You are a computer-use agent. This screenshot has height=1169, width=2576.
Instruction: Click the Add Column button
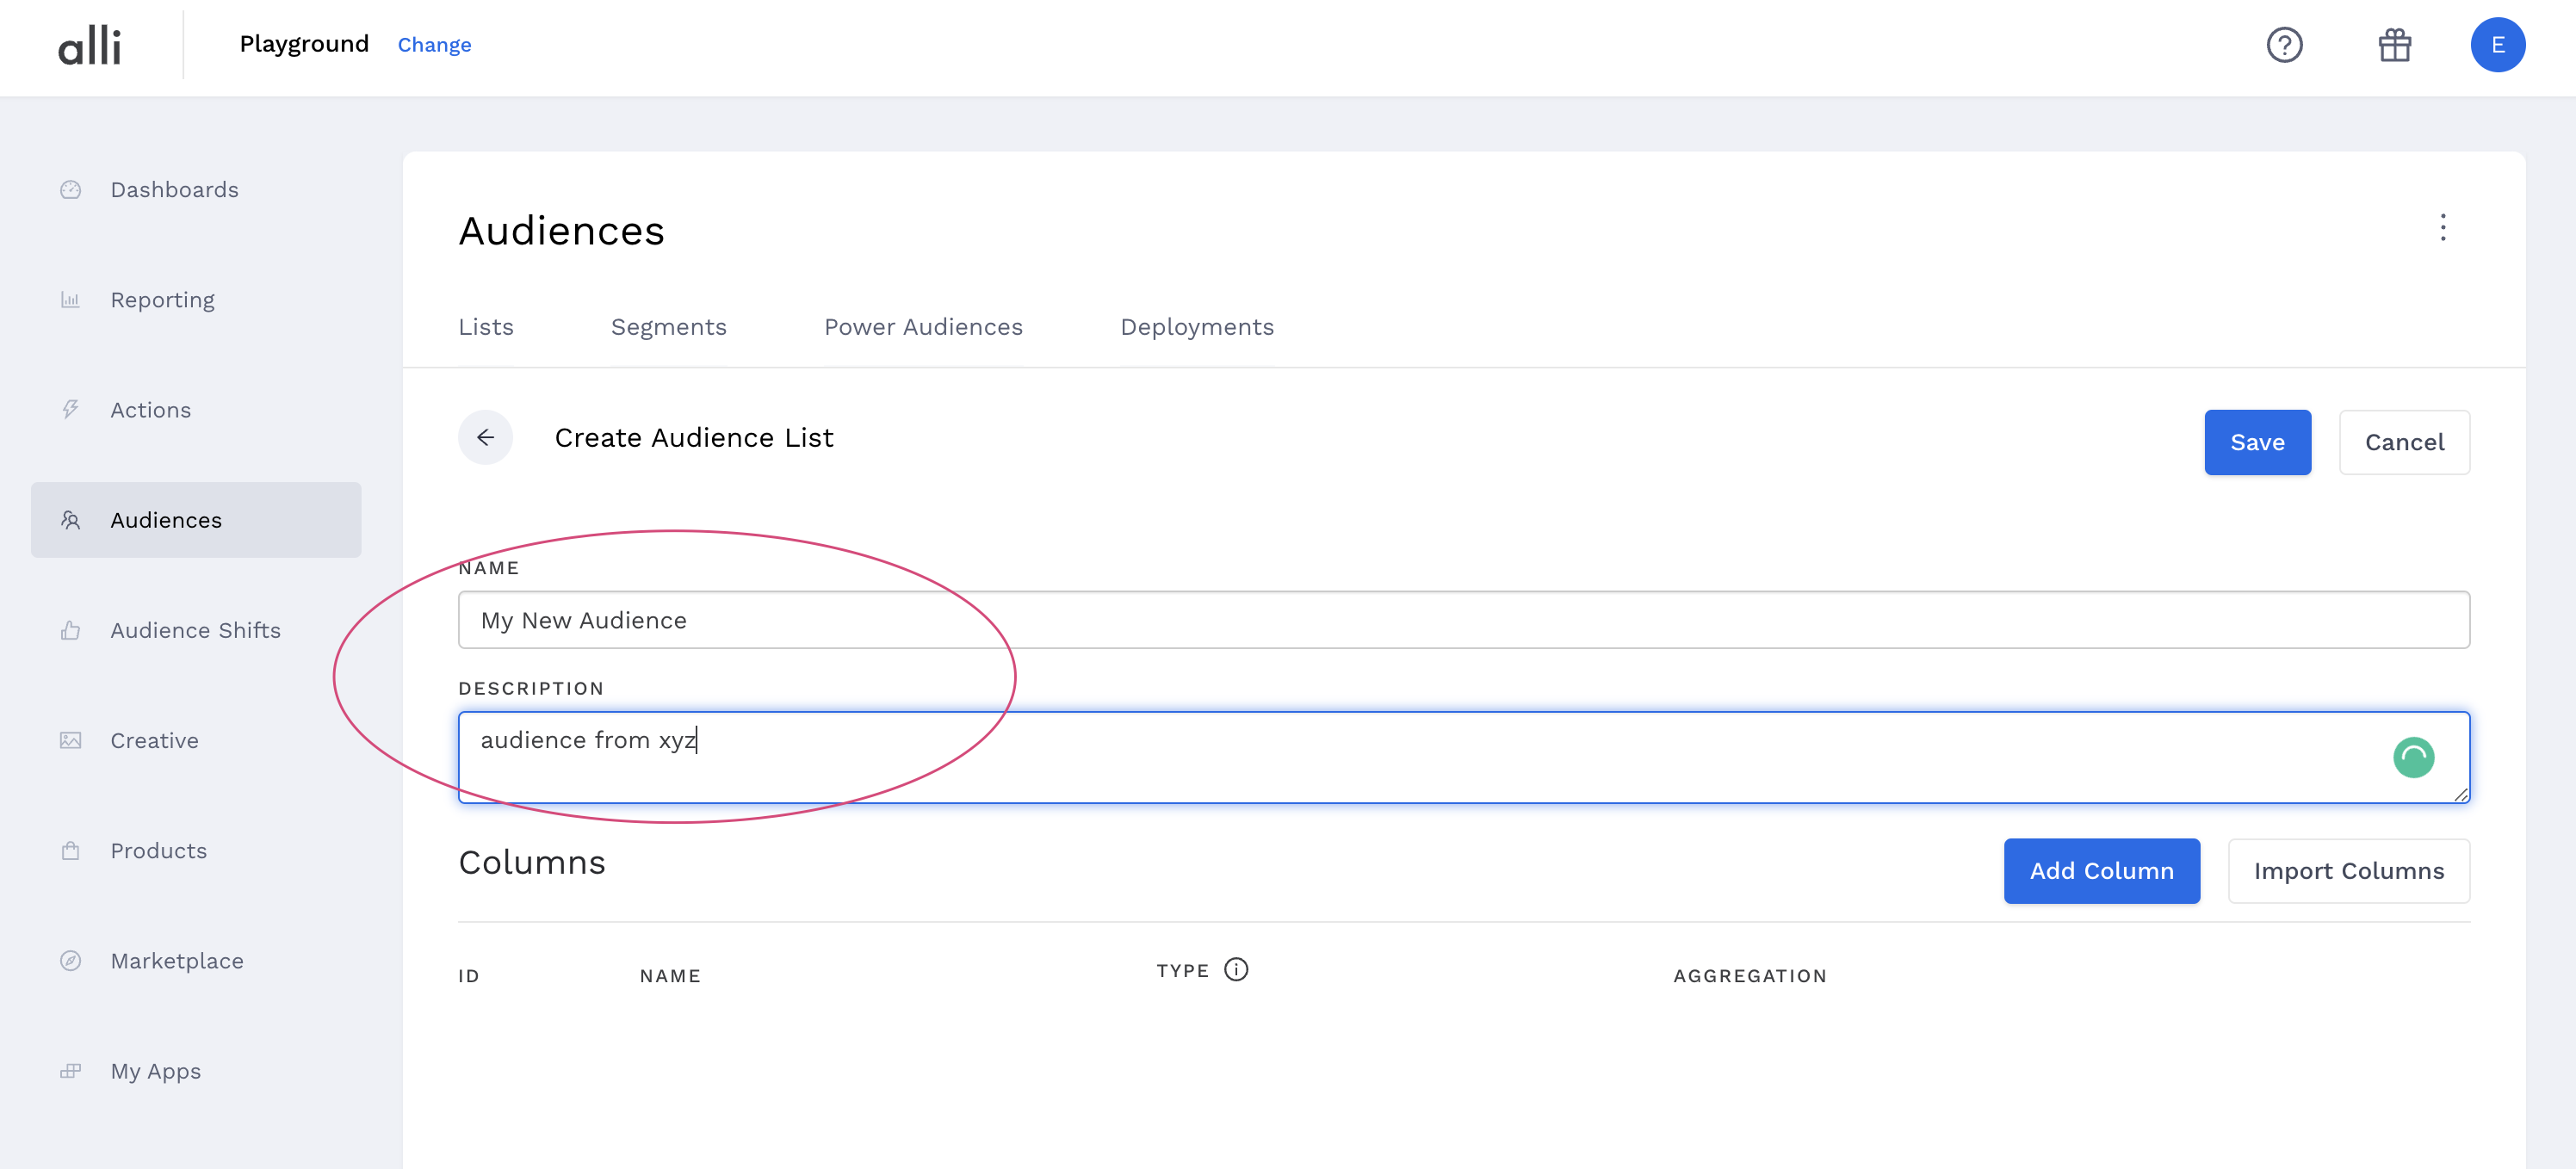tap(2101, 871)
